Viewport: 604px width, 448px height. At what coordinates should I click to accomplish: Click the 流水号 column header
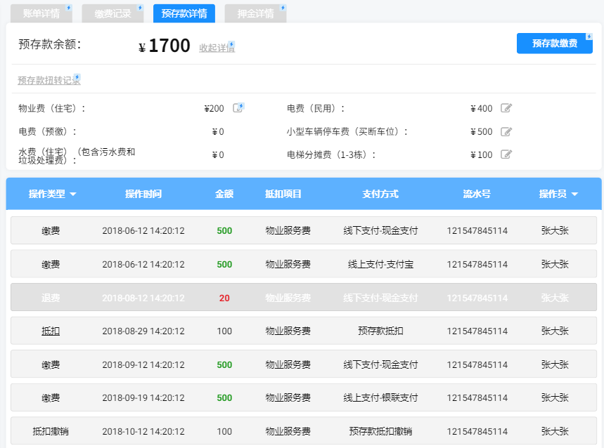pyautogui.click(x=477, y=194)
